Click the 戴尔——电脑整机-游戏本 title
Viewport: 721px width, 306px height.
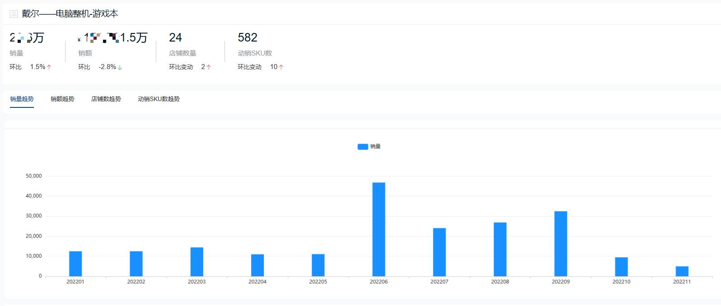click(70, 14)
